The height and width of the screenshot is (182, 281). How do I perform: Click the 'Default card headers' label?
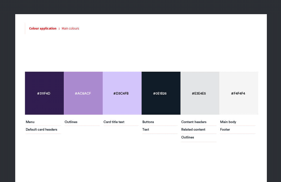tap(41, 130)
